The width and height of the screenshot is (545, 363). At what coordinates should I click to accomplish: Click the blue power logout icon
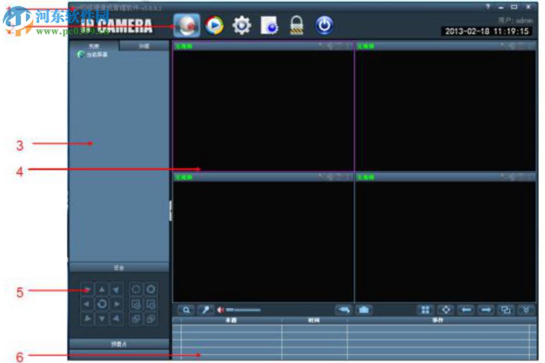pyautogui.click(x=324, y=26)
